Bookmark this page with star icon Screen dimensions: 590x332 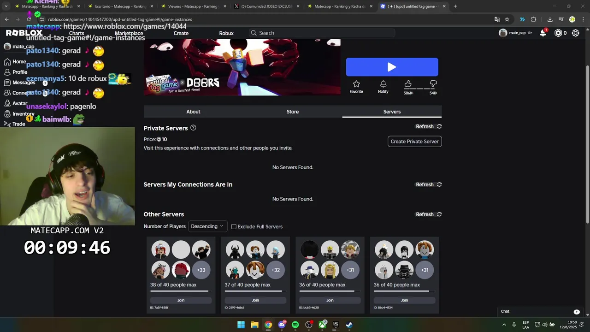point(507,19)
